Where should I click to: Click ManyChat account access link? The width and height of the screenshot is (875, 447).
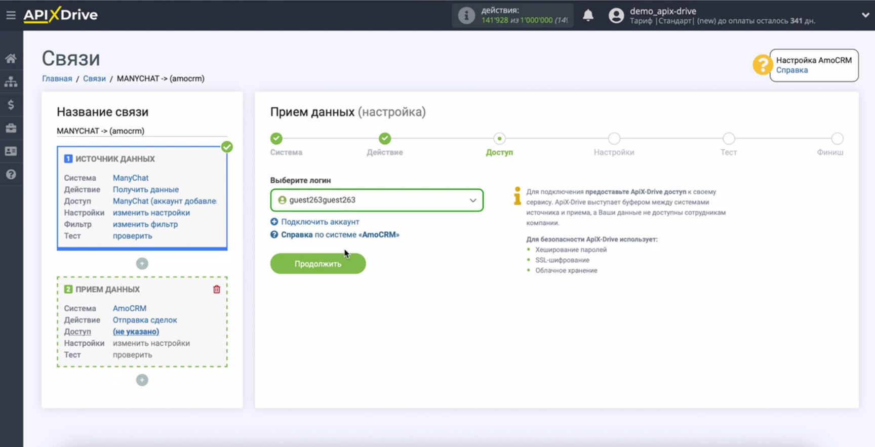click(165, 201)
